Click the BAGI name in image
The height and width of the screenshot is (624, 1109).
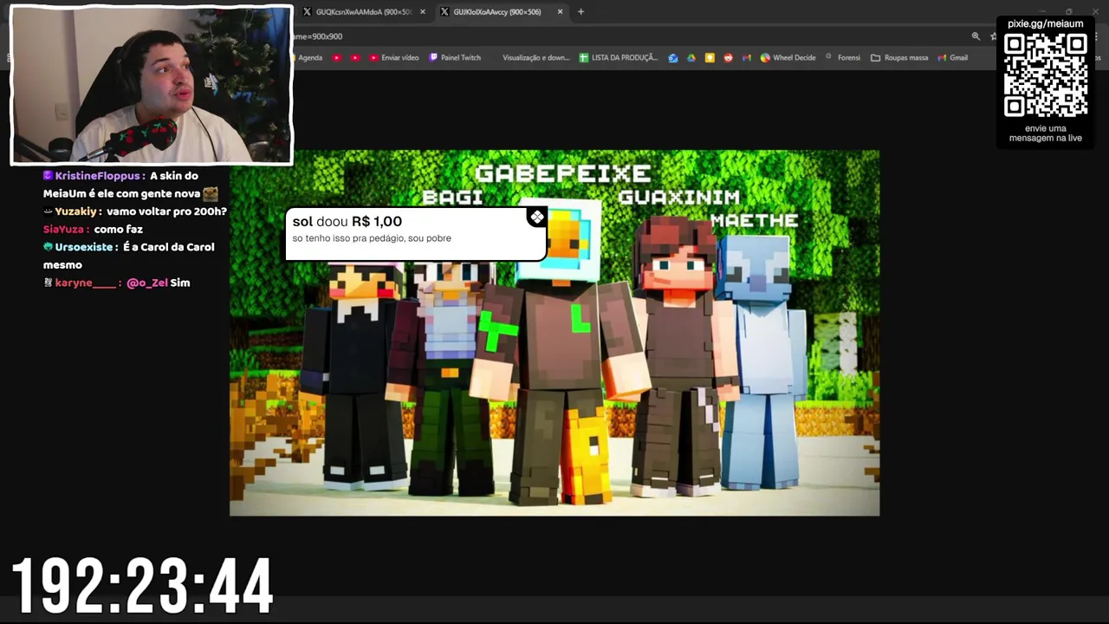click(452, 198)
